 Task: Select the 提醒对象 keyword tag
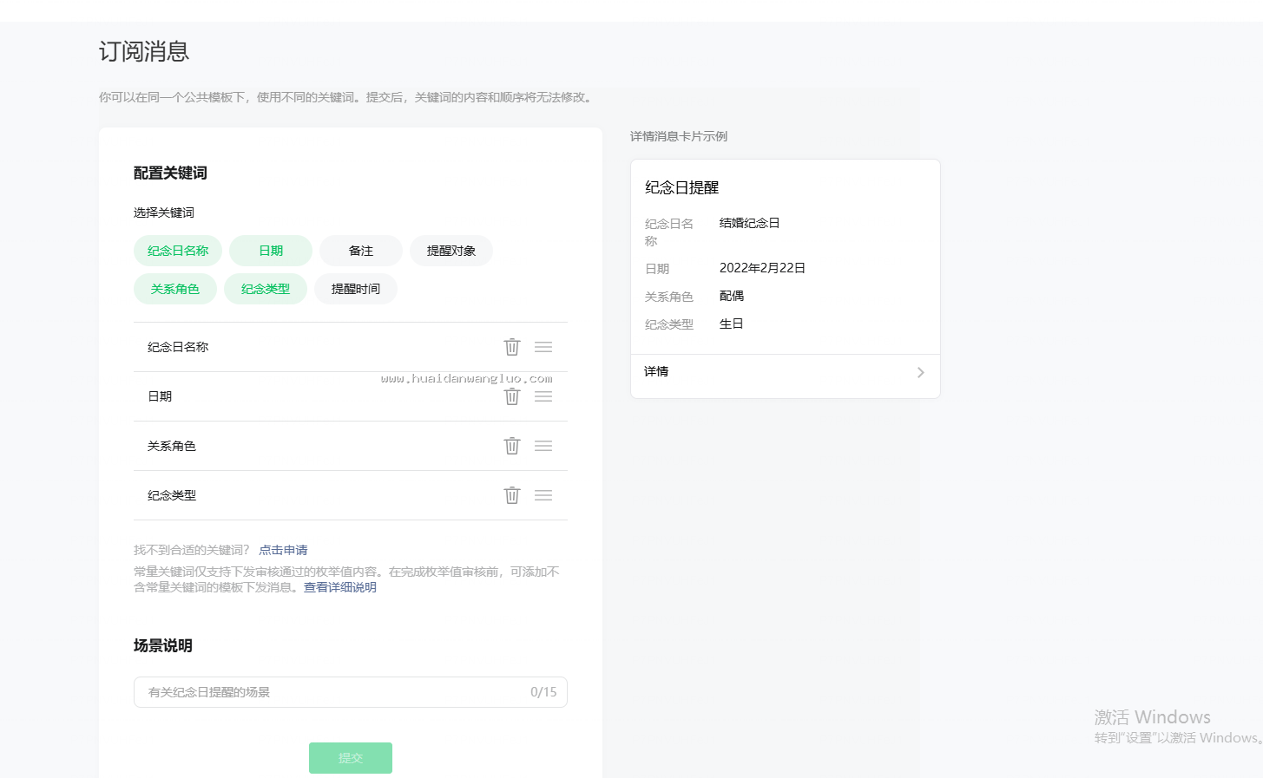point(451,251)
